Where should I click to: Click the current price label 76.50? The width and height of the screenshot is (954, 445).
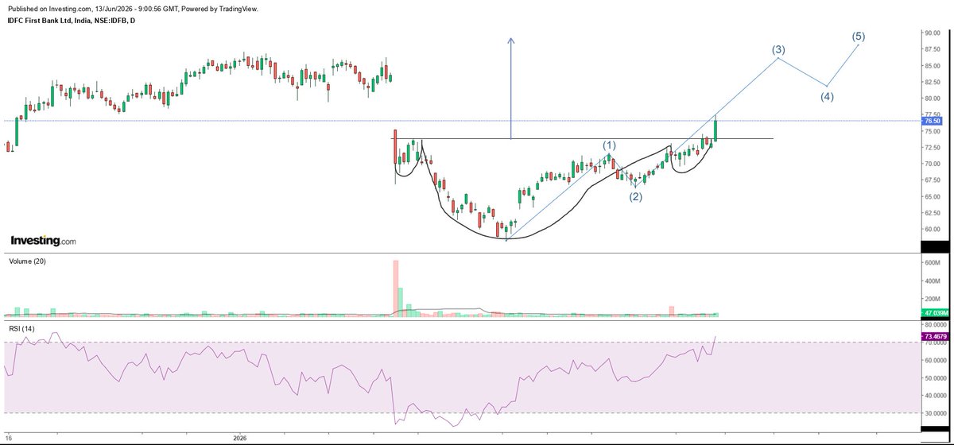[931, 122]
